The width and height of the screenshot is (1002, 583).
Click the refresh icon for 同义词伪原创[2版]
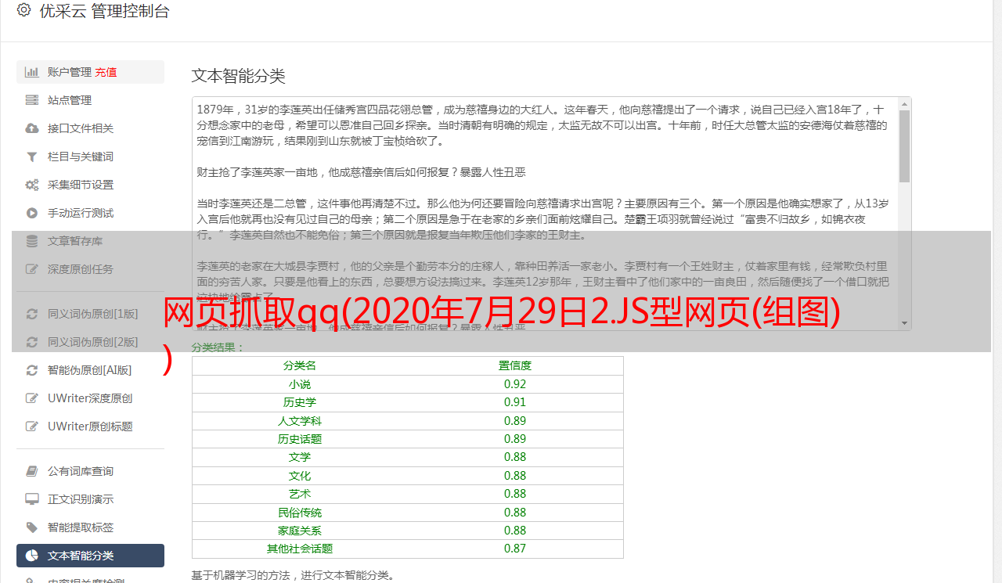pos(32,342)
